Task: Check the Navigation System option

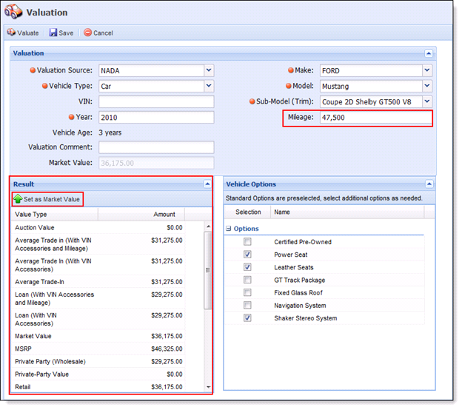Action: click(x=247, y=305)
